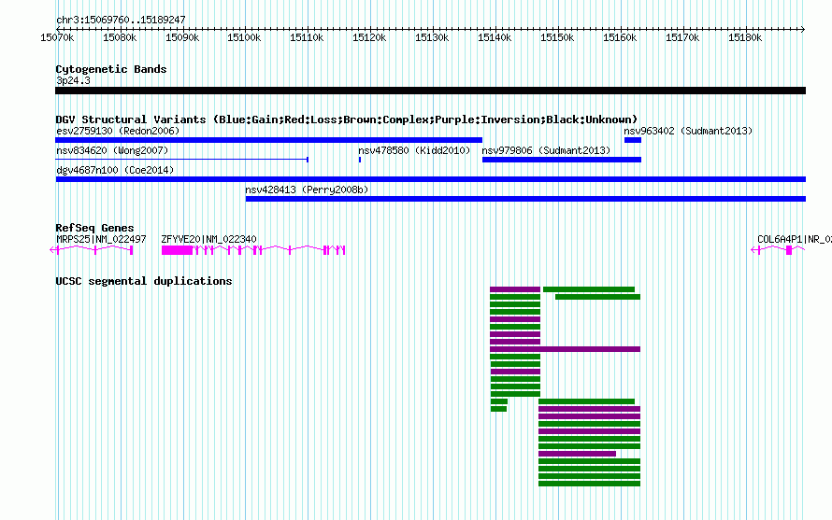Click the Cytogenetic Bands track title
This screenshot has width=832, height=520.
pos(111,69)
